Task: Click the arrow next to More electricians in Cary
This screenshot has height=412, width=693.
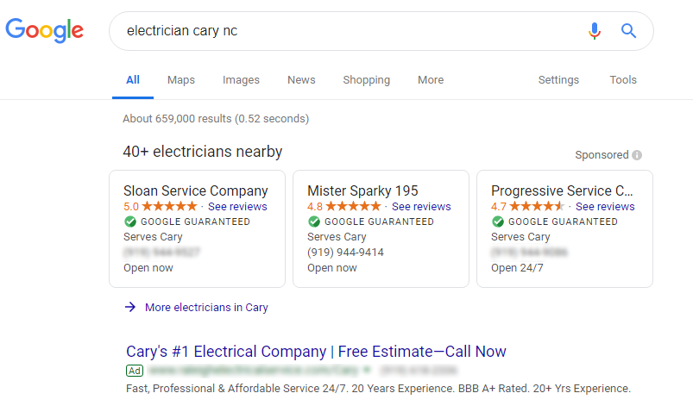Action: 130,307
